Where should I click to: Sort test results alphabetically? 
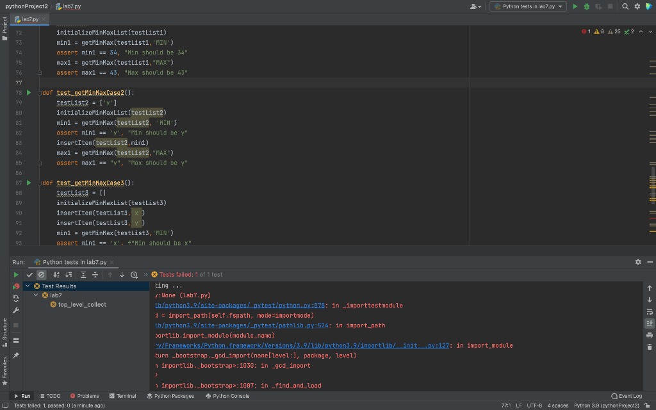tap(56, 275)
